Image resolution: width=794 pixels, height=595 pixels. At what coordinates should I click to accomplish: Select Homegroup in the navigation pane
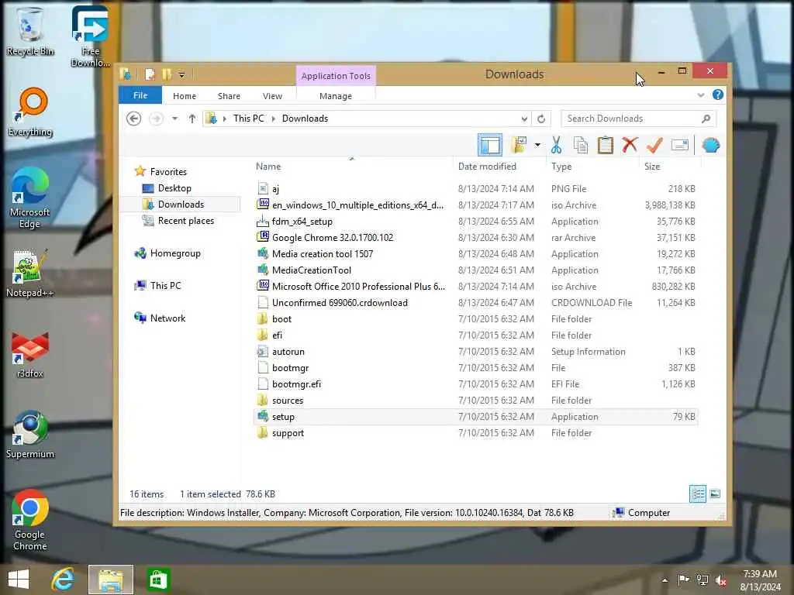point(175,253)
